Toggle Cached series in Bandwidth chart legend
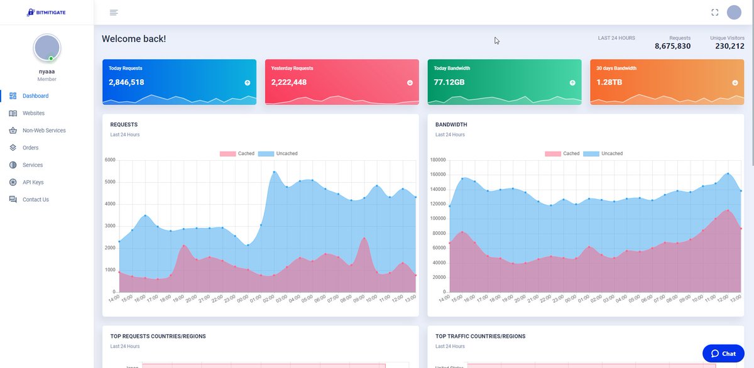 (562, 153)
